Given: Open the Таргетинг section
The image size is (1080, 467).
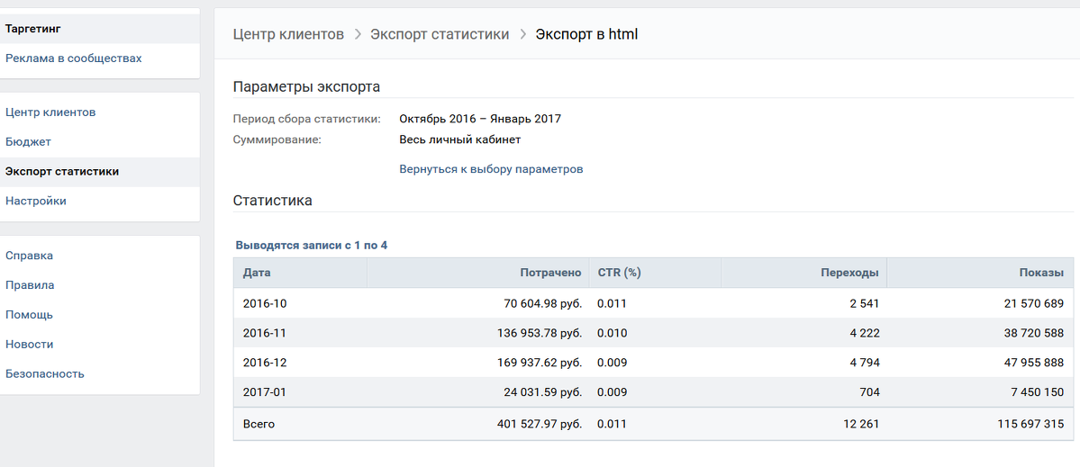Looking at the screenshot, I should [100, 29].
